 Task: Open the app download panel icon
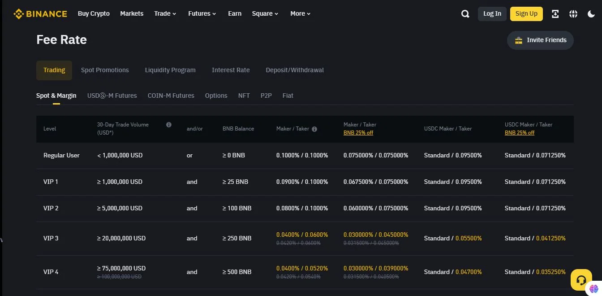tap(555, 13)
